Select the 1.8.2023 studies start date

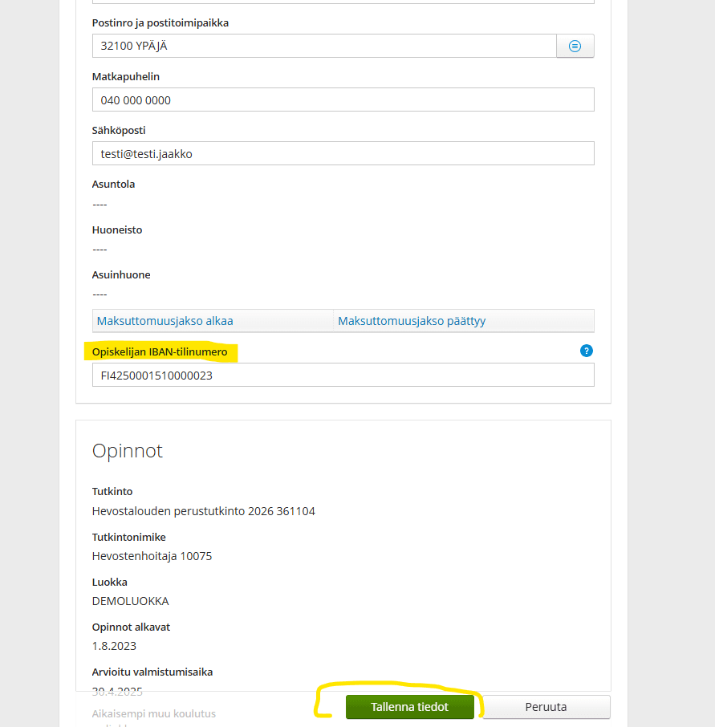click(x=114, y=646)
